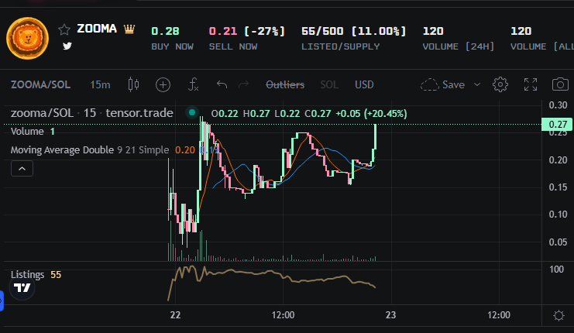Enter fullscreen chart mode
This screenshot has height=333, width=574.
point(531,84)
